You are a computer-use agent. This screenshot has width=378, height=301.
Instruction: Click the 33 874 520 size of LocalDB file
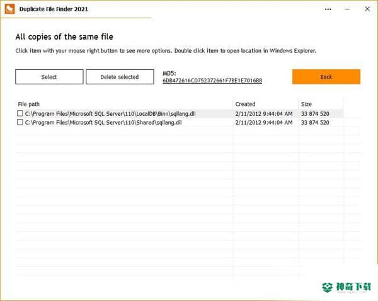tap(315, 113)
